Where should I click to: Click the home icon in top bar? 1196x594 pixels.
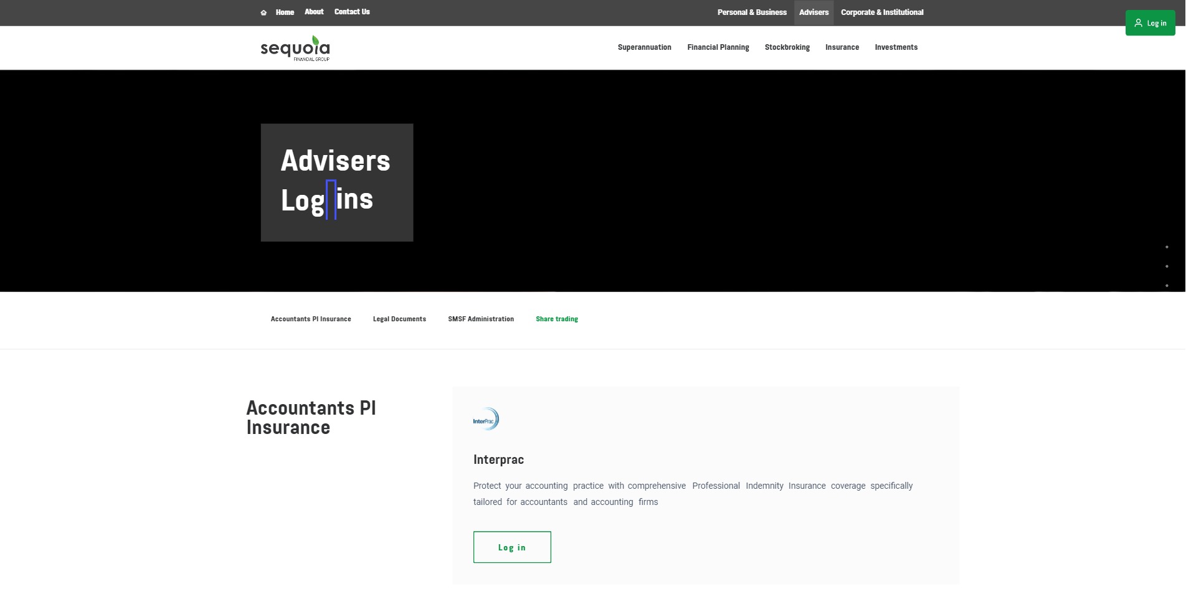(263, 12)
